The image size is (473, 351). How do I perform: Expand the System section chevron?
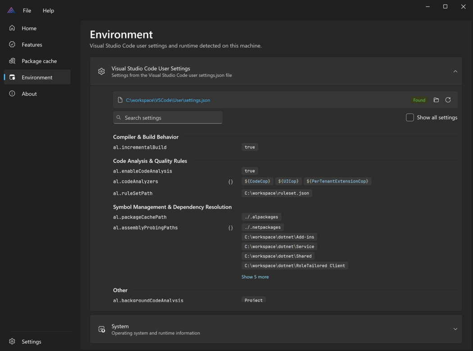pyautogui.click(x=455, y=329)
